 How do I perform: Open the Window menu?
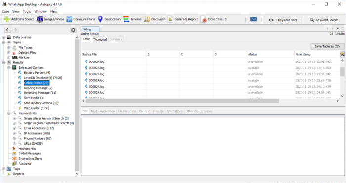pos(41,11)
